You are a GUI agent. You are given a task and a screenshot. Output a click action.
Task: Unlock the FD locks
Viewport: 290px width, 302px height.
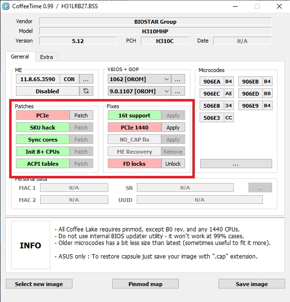(x=173, y=163)
